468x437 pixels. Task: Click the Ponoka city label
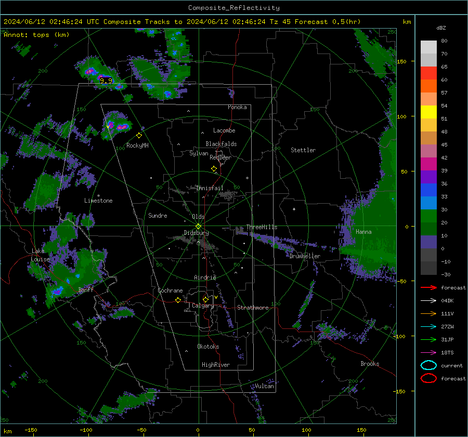(x=237, y=107)
